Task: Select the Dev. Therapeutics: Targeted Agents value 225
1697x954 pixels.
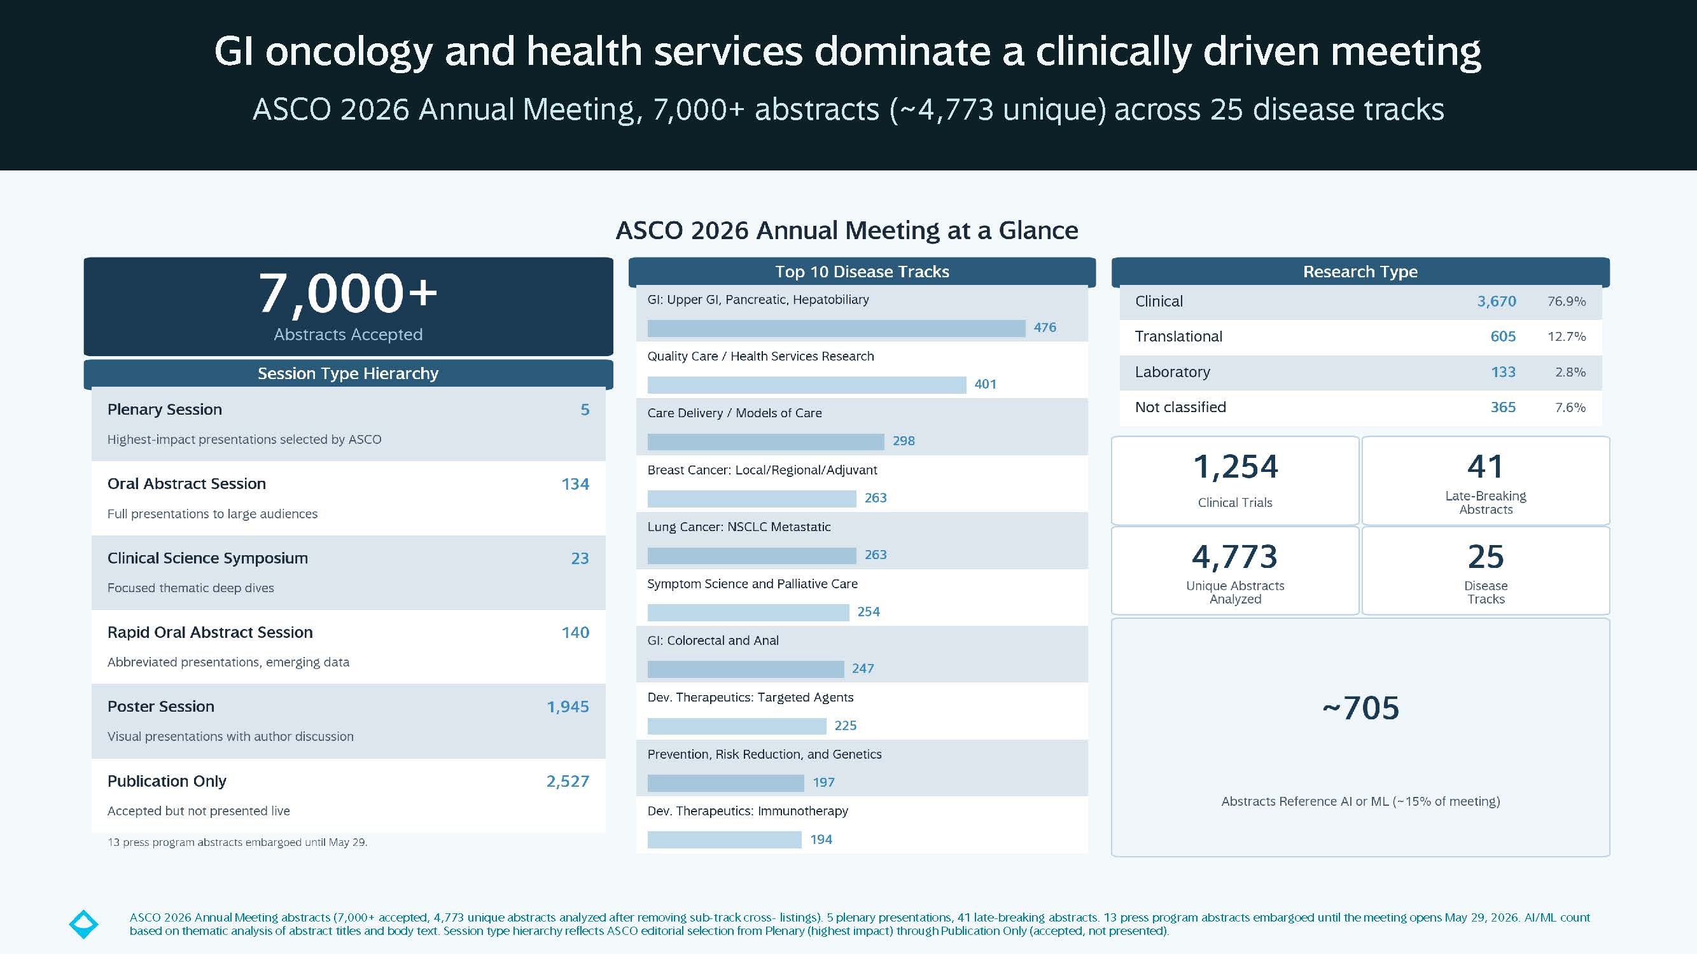Action: [x=845, y=726]
